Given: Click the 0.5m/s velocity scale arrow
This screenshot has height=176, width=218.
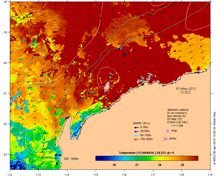Looking at the screenshot, I should click(177, 126).
